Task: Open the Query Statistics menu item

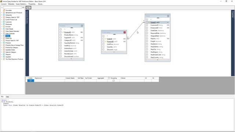Action: pos(21,4)
